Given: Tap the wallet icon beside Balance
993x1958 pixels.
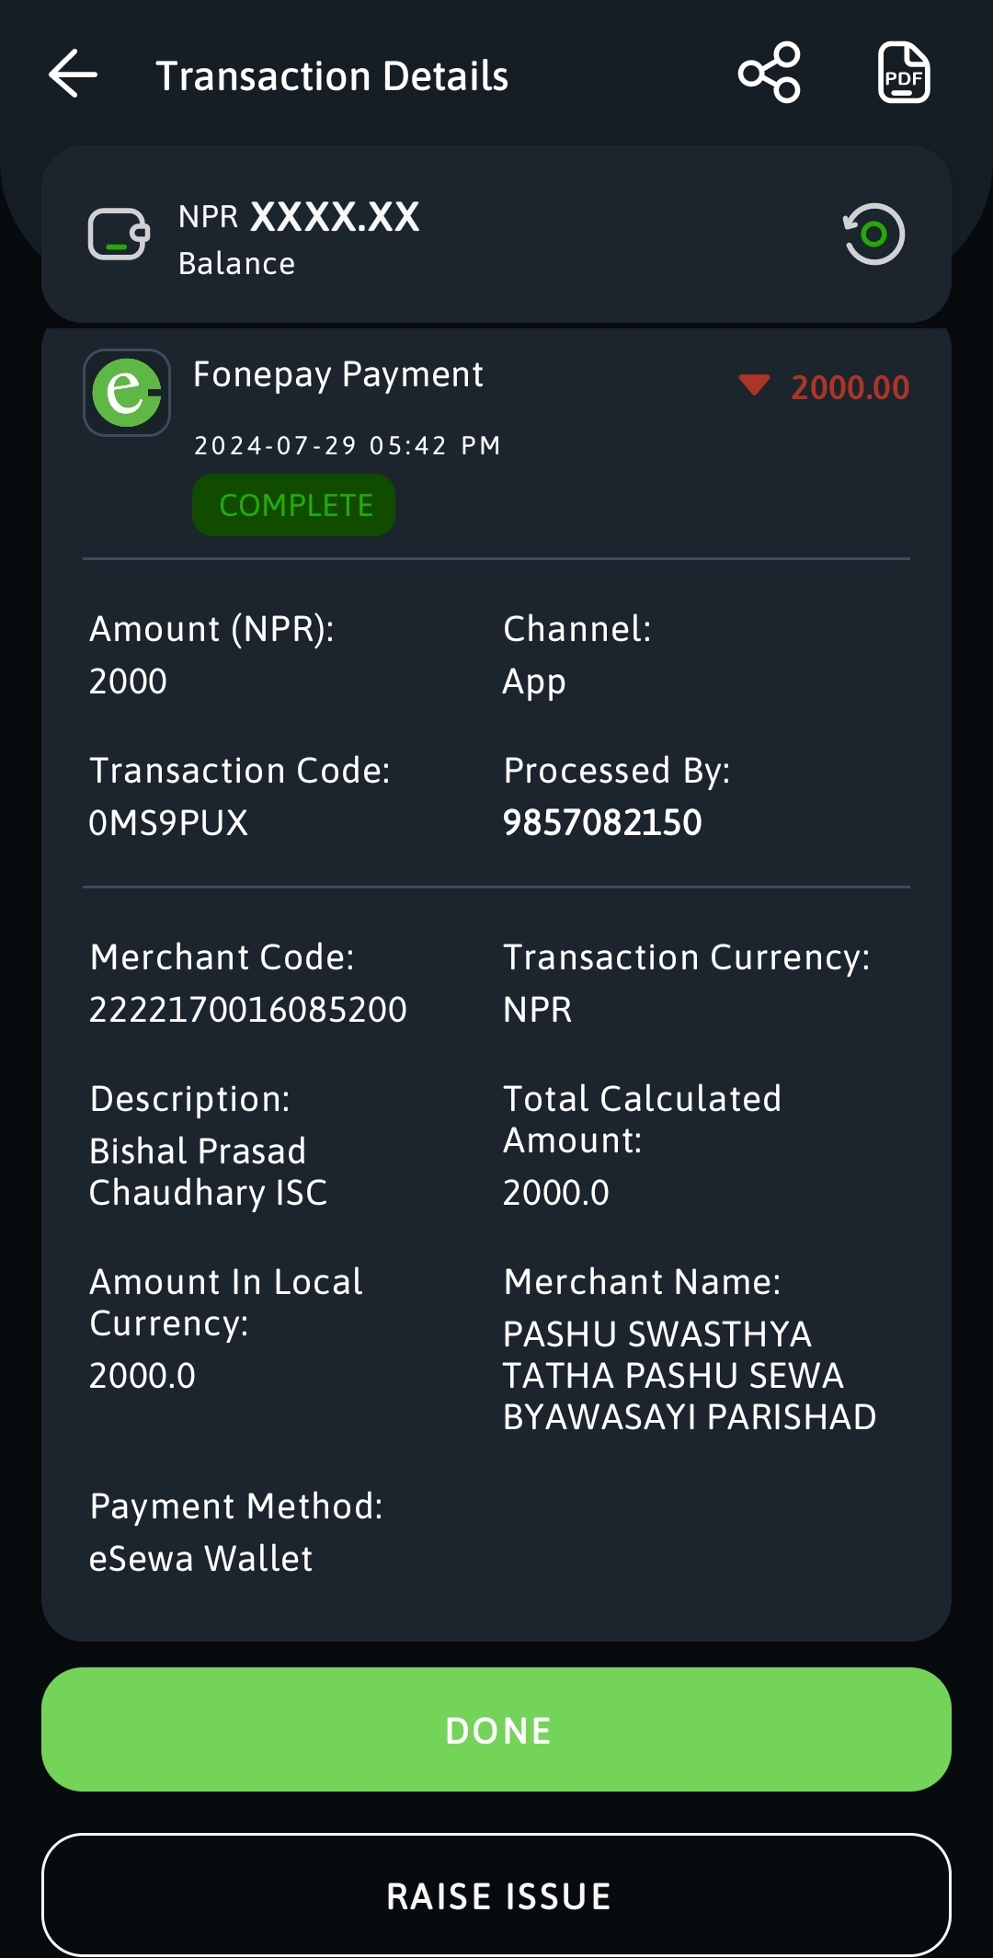Looking at the screenshot, I should pyautogui.click(x=119, y=235).
